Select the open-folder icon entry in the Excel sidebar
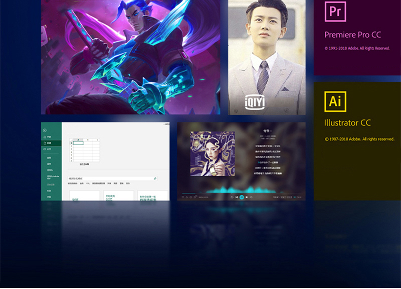 point(47,149)
